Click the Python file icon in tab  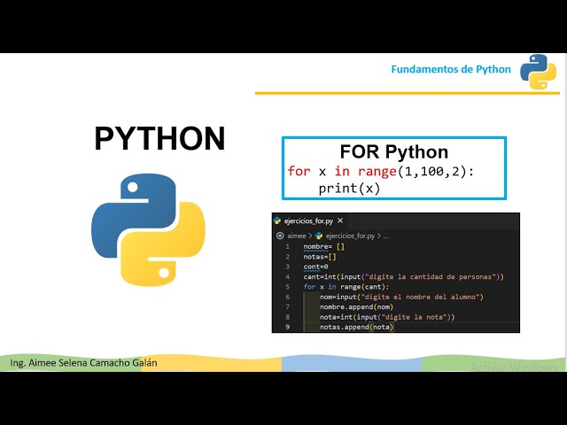[277, 220]
